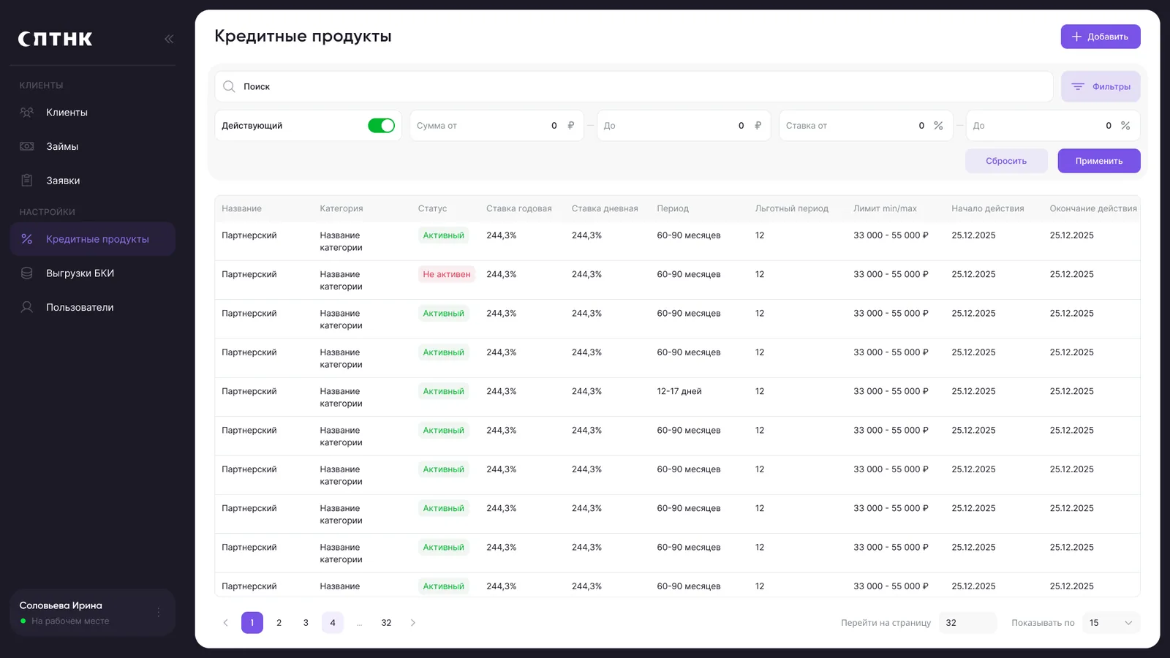
Task: Click Применить to apply filters
Action: tap(1099, 161)
